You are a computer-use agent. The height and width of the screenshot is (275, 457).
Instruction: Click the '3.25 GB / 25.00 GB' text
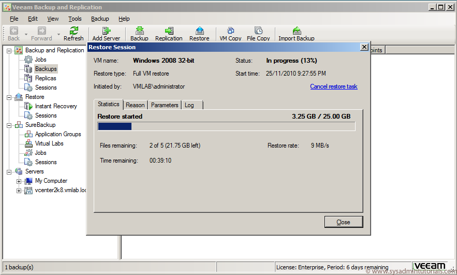point(321,117)
